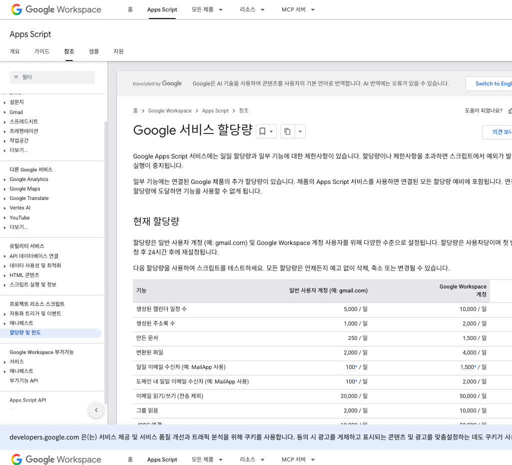Screen dimensions: 512x465
Task: Click the filter icon in sidebar search
Action: 16,77
